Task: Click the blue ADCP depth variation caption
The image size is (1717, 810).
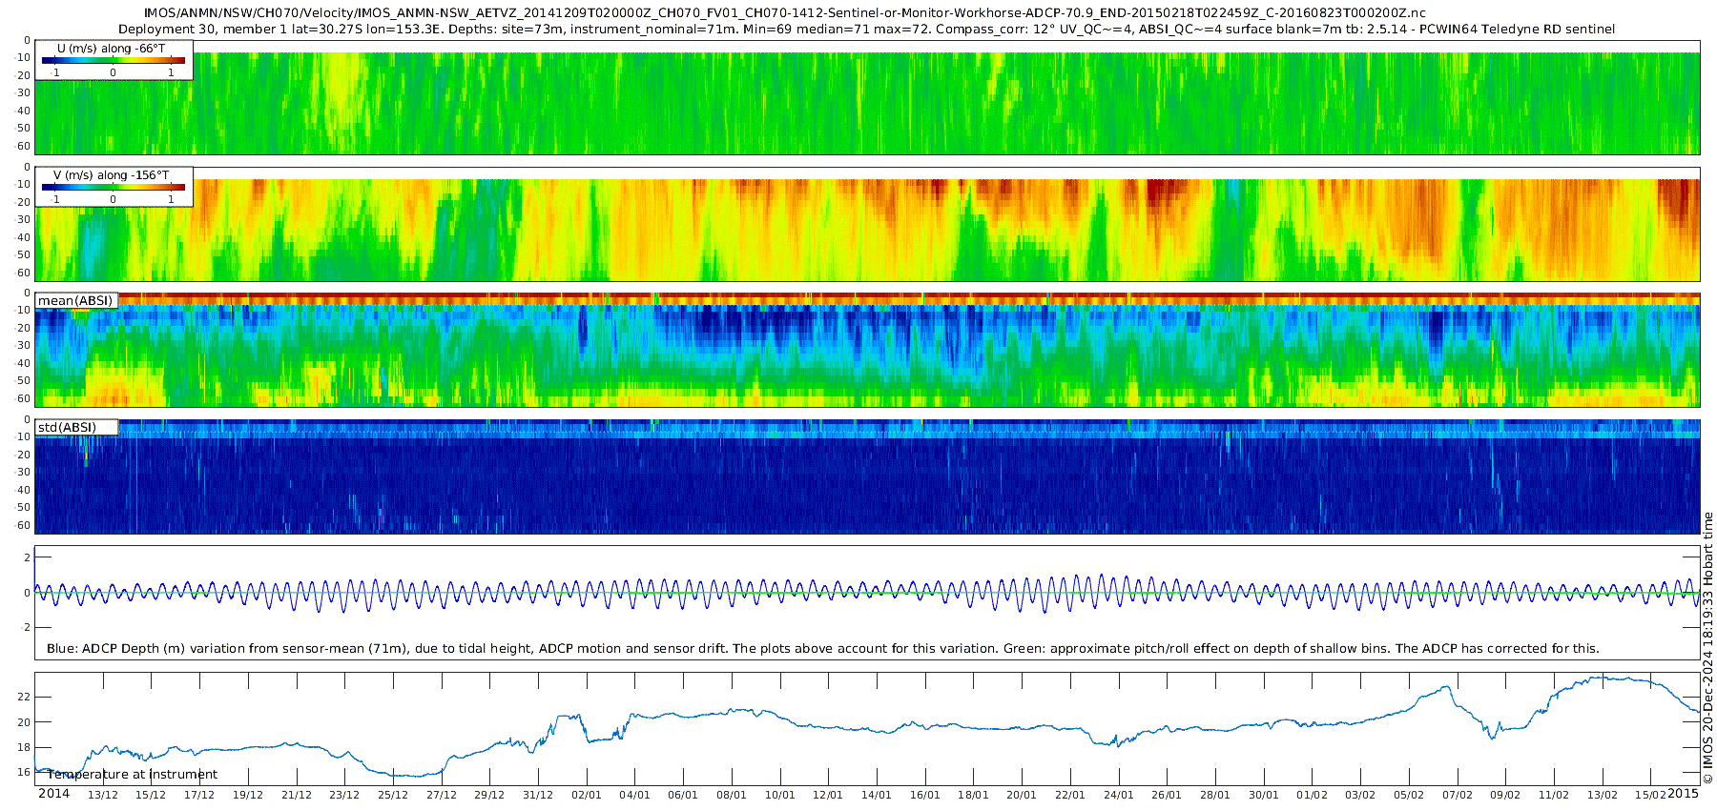Action: (x=822, y=649)
